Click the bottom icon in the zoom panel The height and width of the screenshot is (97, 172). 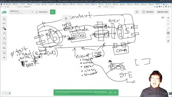168,41
